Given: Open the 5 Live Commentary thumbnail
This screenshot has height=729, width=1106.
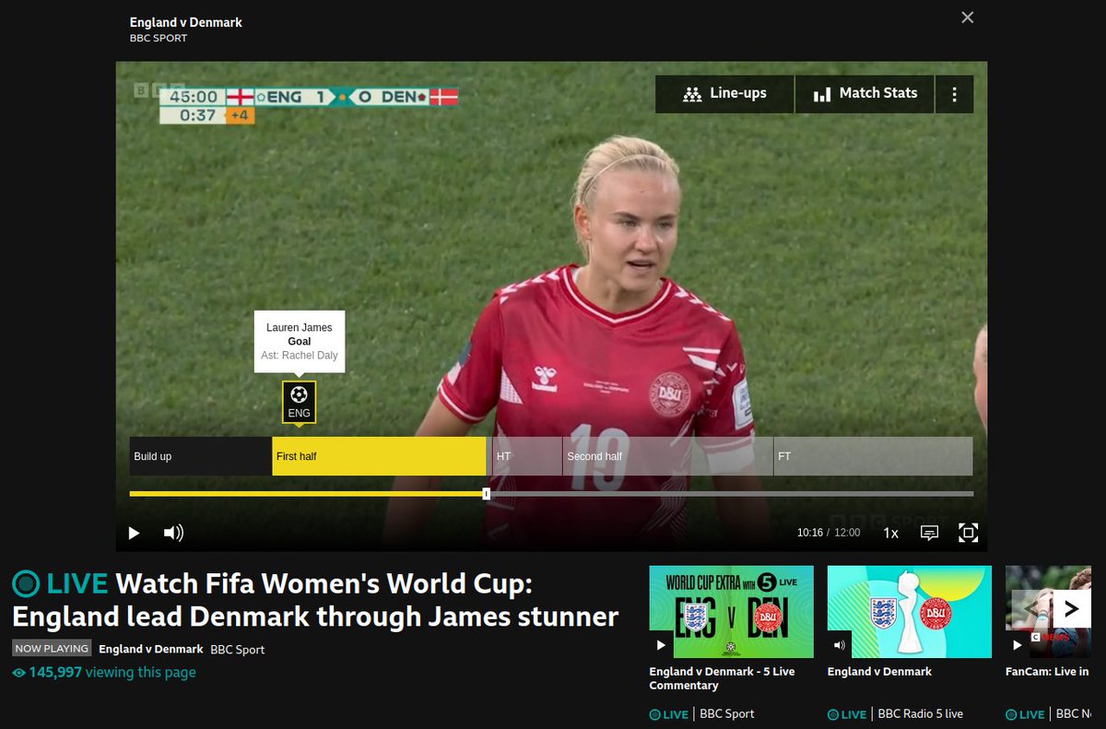Looking at the screenshot, I should [732, 612].
